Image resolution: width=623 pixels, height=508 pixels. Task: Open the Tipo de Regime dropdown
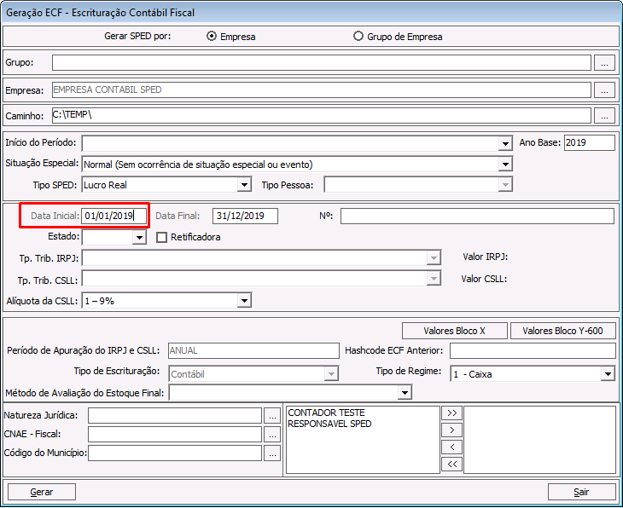608,374
